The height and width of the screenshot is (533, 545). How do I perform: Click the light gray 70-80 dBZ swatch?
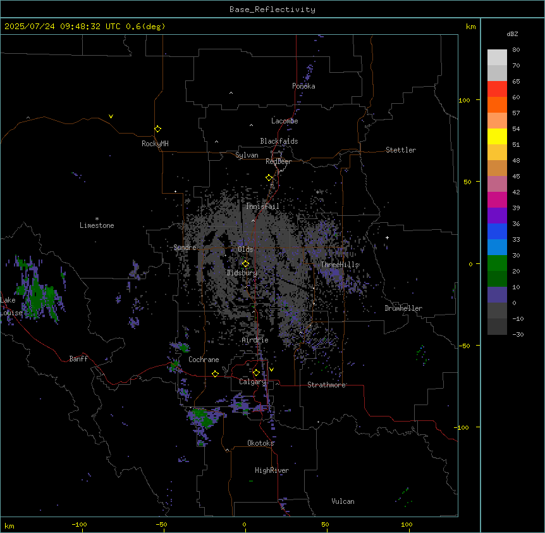click(x=497, y=58)
